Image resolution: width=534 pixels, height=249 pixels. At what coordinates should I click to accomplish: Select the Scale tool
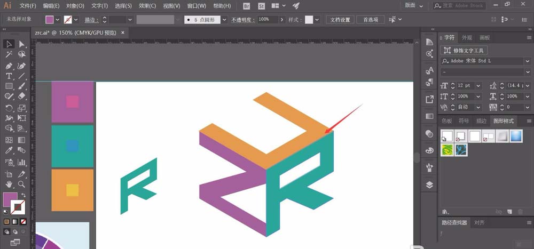[x=22, y=108]
